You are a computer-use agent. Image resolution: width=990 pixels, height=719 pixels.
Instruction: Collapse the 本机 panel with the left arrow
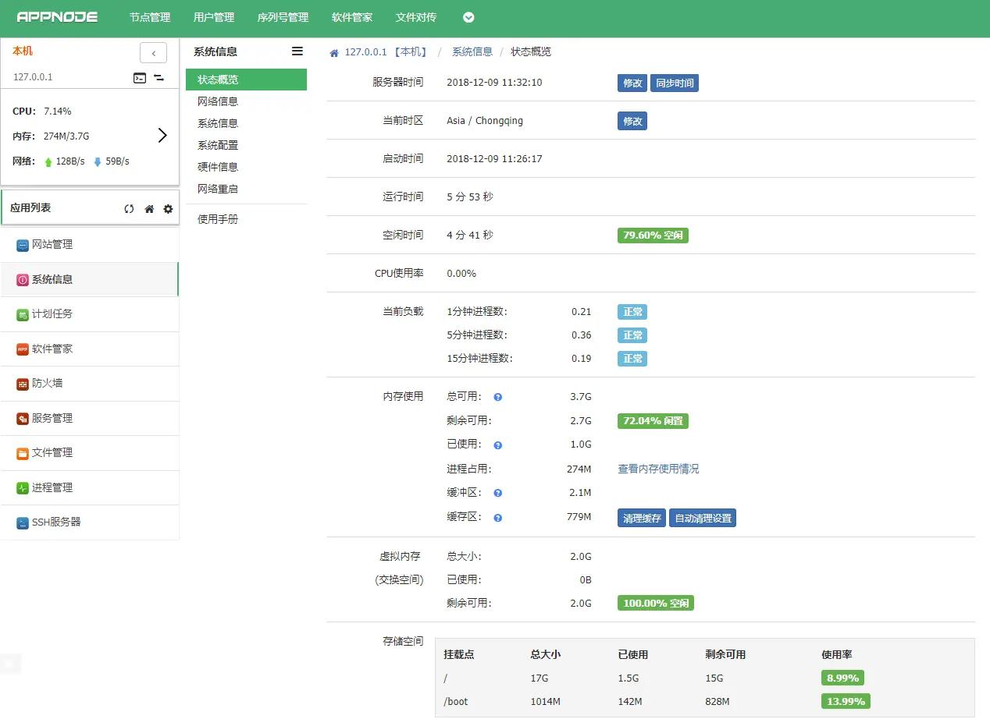pyautogui.click(x=153, y=52)
